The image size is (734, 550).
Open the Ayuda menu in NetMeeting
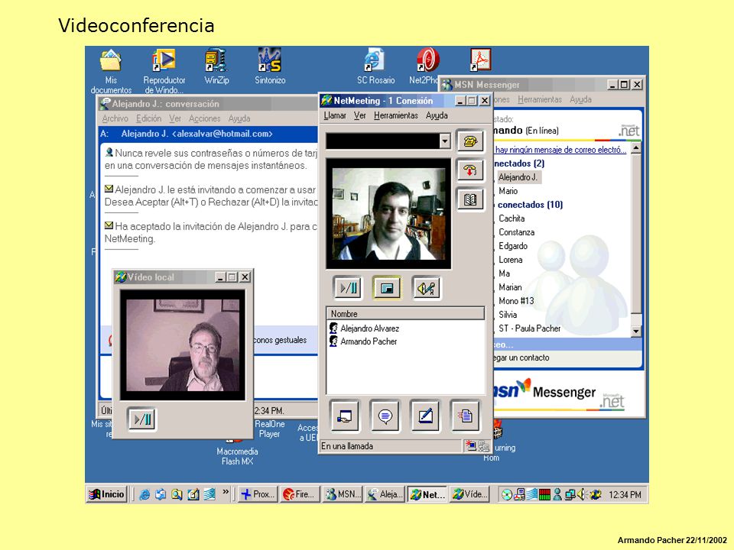click(437, 115)
